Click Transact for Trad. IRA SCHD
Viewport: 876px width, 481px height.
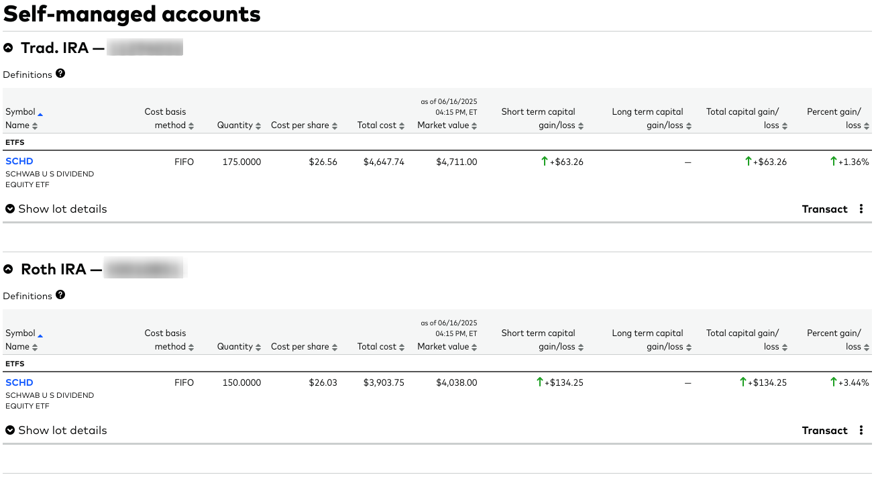click(825, 209)
